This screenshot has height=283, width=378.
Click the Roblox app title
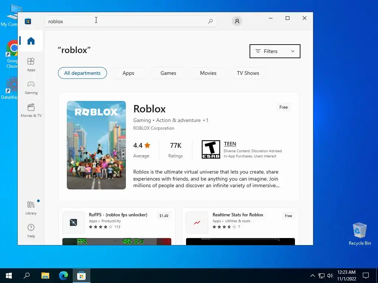tap(150, 109)
